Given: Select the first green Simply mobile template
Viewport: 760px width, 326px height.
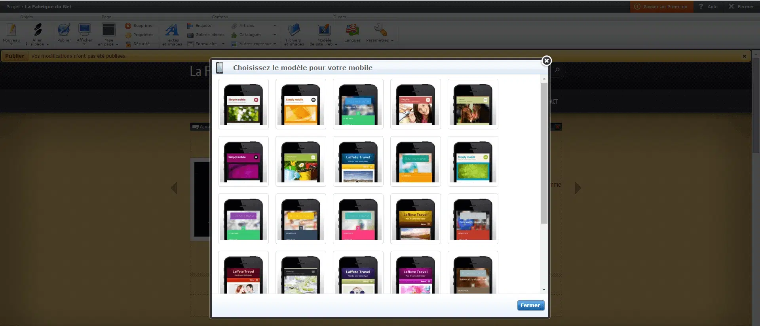Looking at the screenshot, I should click(243, 104).
